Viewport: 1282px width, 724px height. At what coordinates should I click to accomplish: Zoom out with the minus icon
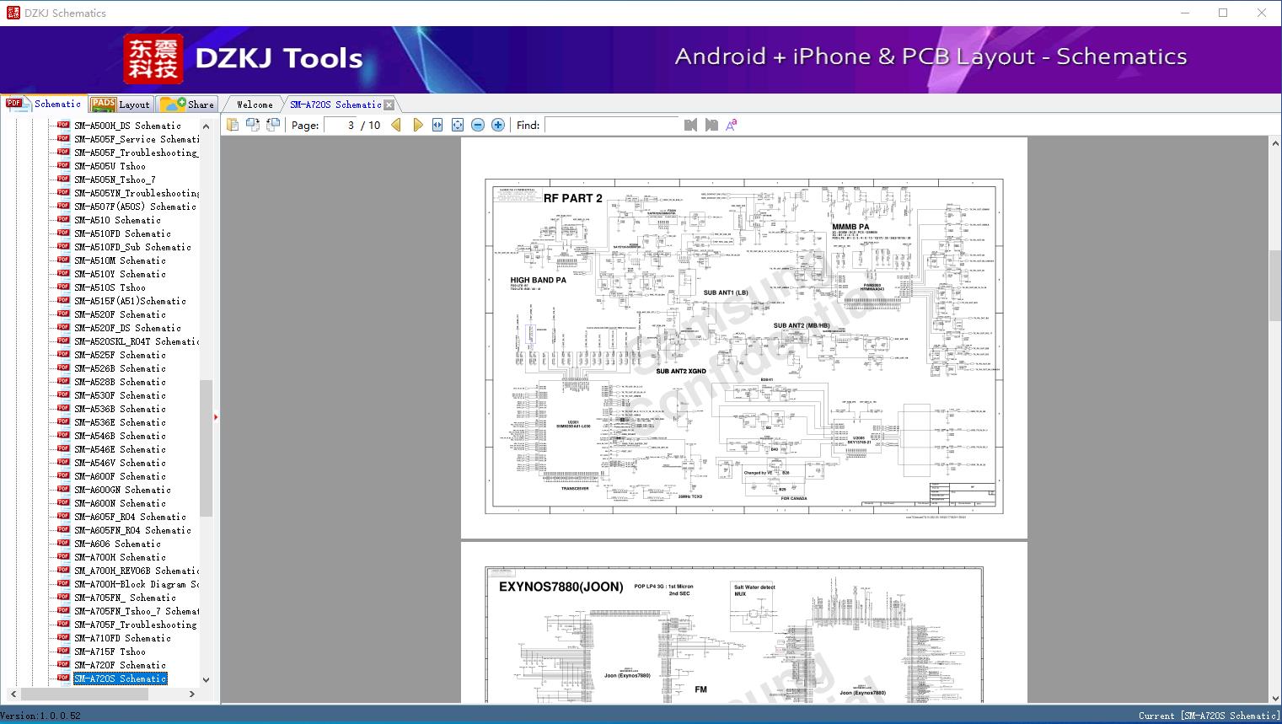478,125
